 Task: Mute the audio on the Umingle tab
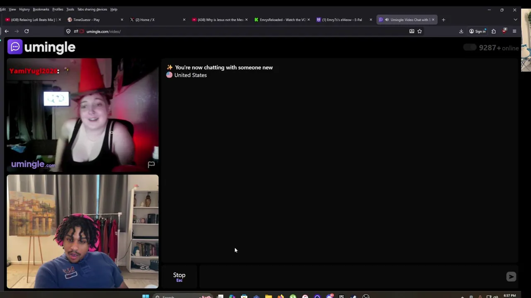point(387,19)
